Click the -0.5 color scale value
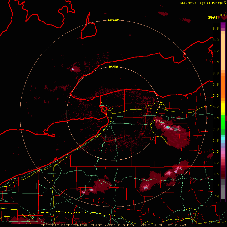This screenshot has width=227, height=227. tap(215, 174)
